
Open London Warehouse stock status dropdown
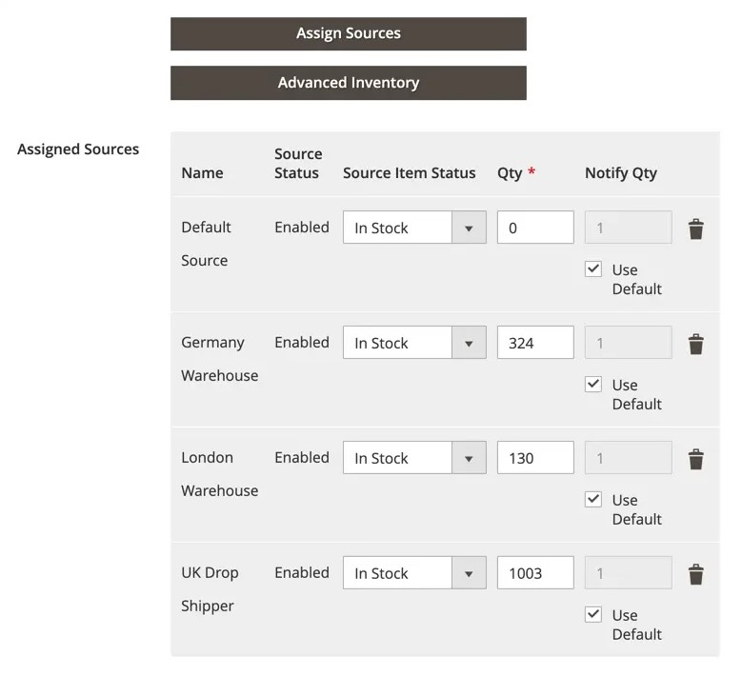414,458
